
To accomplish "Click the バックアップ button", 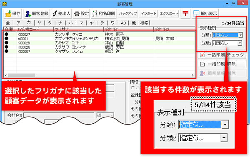I will point(128,14).
